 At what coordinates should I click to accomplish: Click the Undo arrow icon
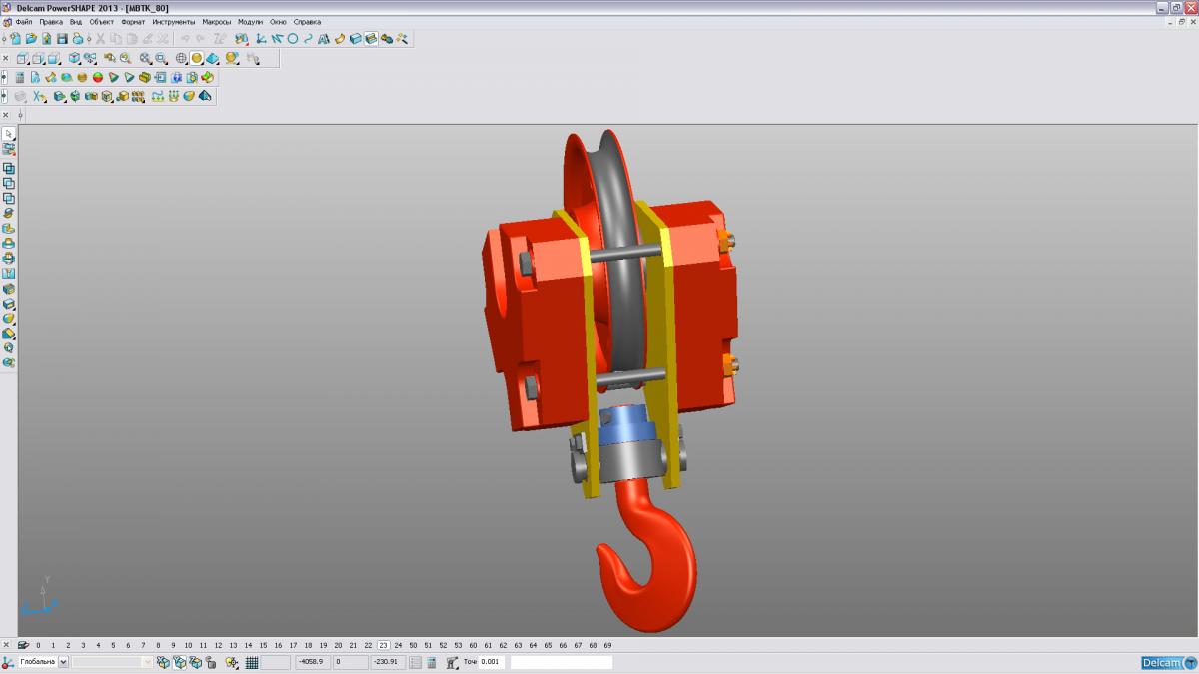(x=185, y=38)
